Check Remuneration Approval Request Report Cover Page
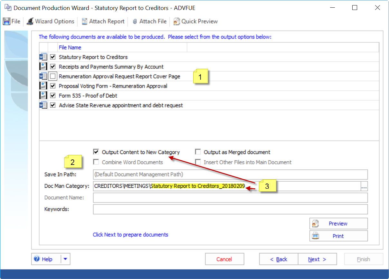Image resolution: width=389 pixels, height=279 pixels. tap(53, 76)
